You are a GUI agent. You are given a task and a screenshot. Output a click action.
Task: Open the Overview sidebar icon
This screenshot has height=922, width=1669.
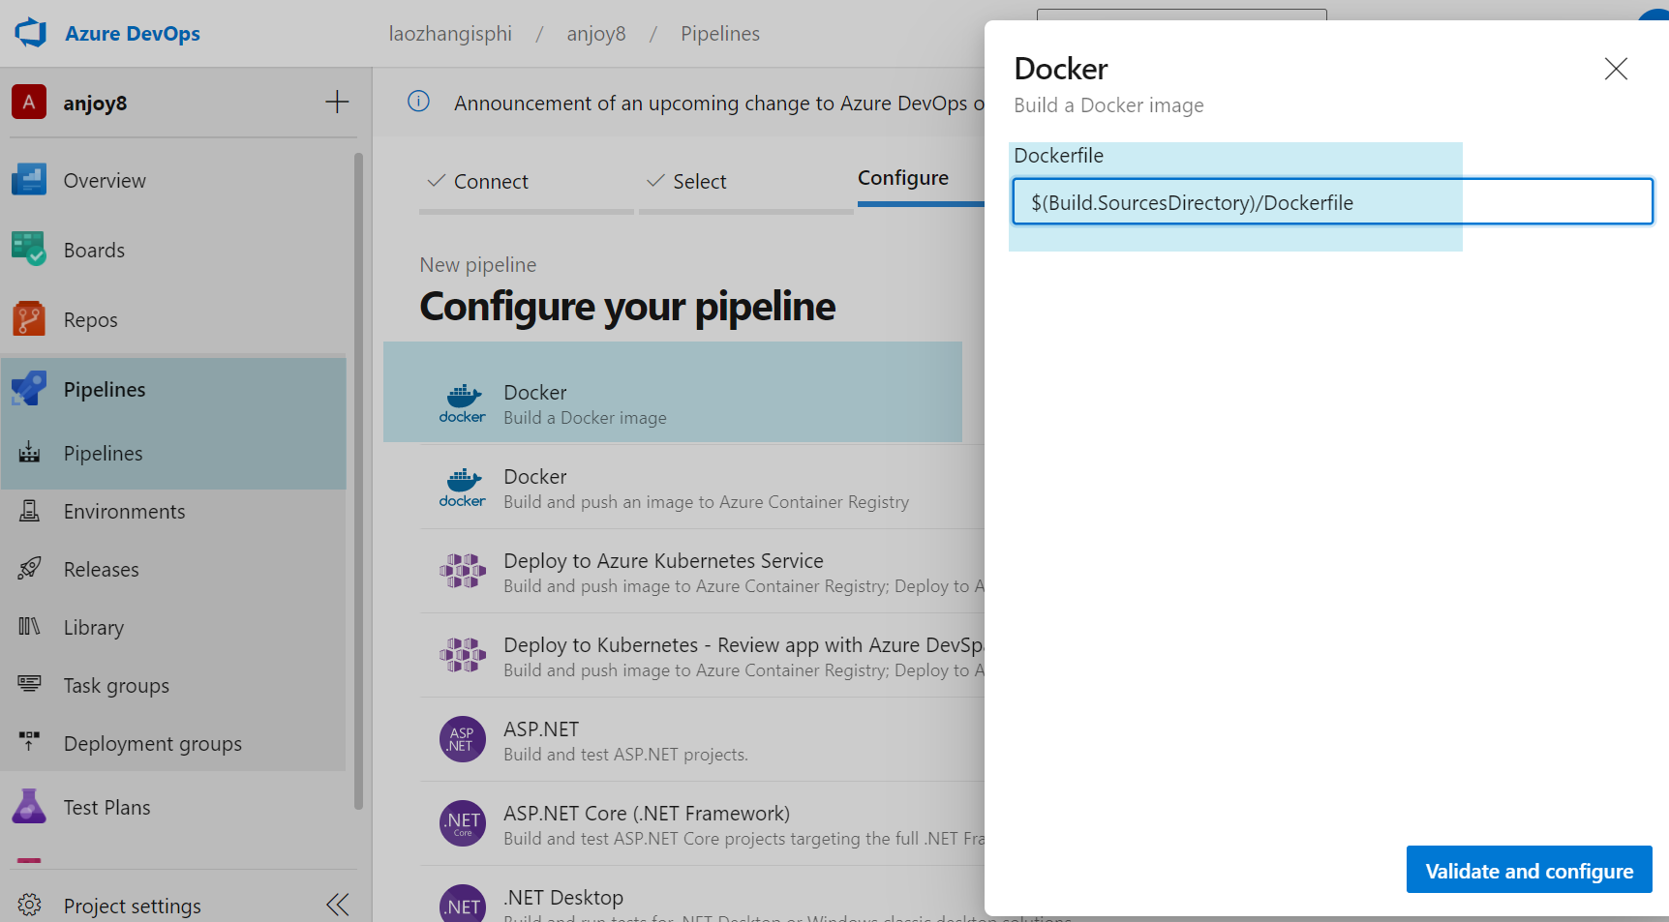click(29, 180)
